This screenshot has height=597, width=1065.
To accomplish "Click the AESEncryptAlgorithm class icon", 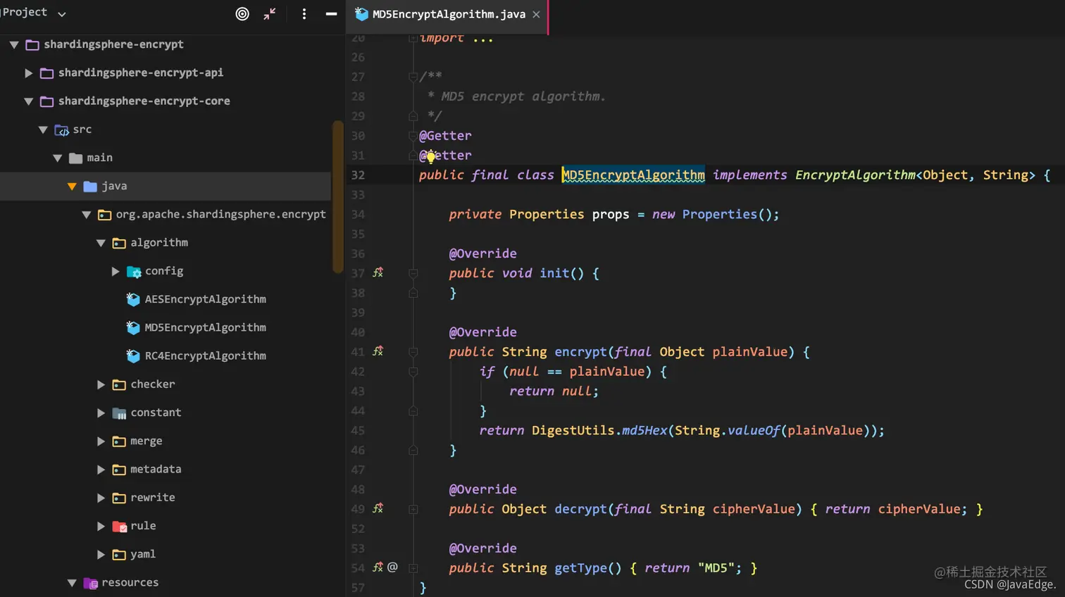I will [133, 299].
